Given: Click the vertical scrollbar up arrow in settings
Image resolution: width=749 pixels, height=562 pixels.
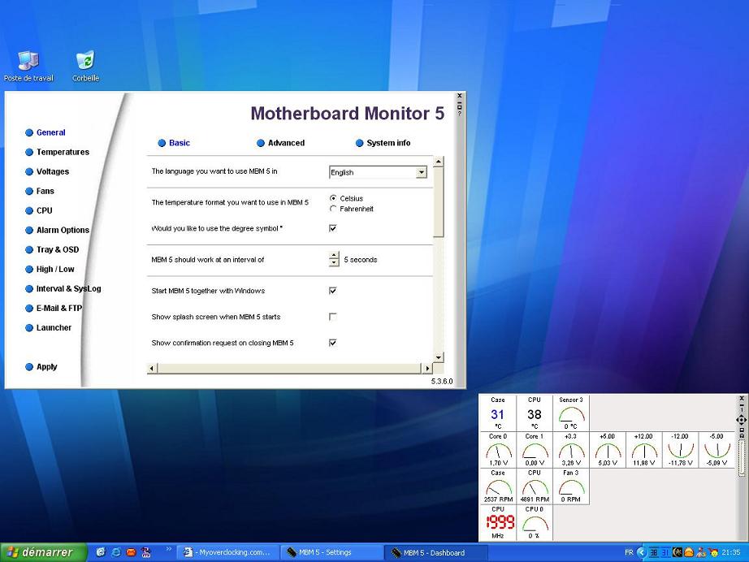Looking at the screenshot, I should point(439,162).
